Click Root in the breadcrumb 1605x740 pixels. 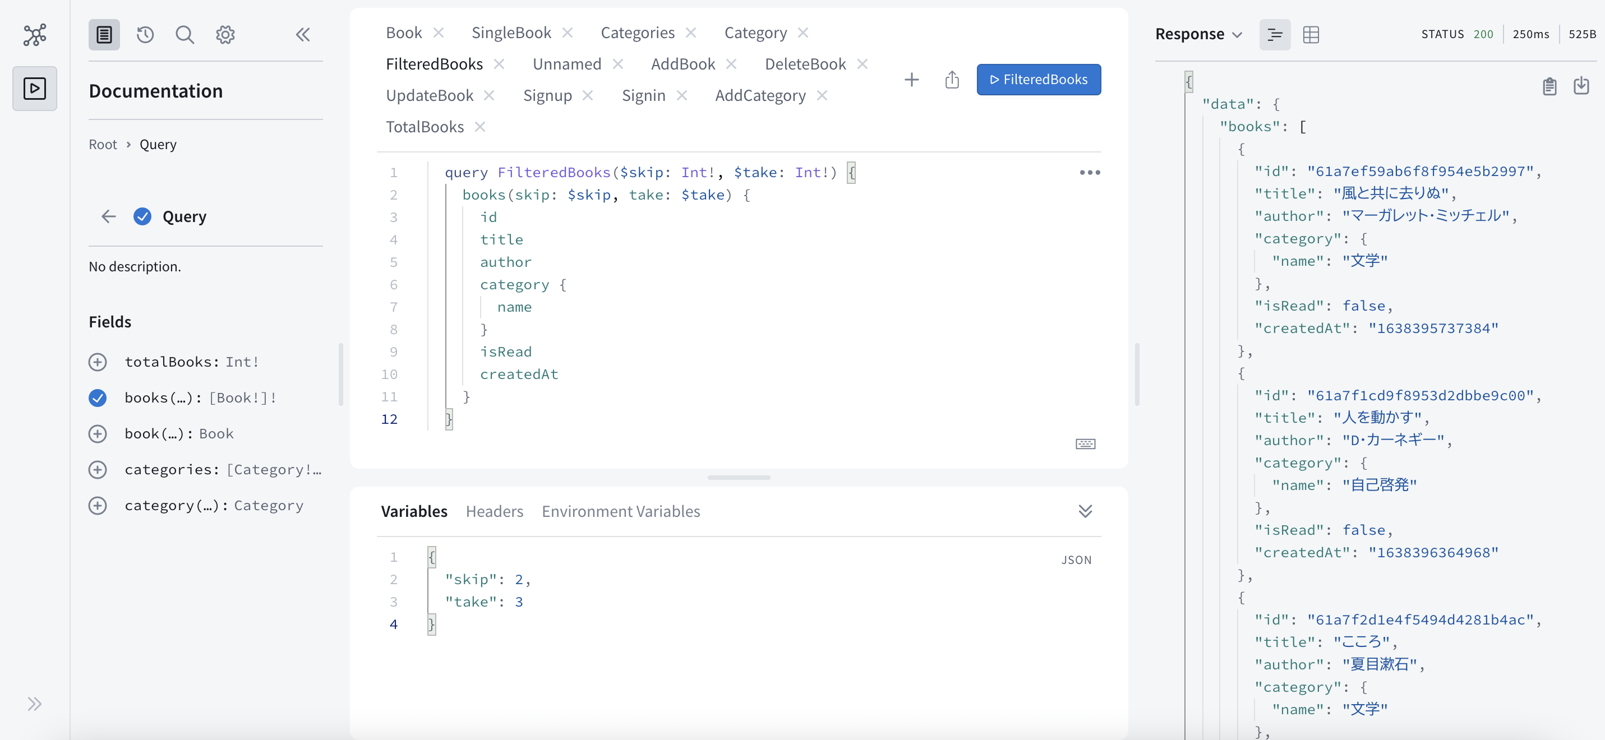(103, 145)
